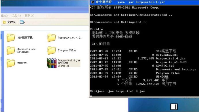Click the command prompt title bar text
199x112 pixels.
pos(130,2)
